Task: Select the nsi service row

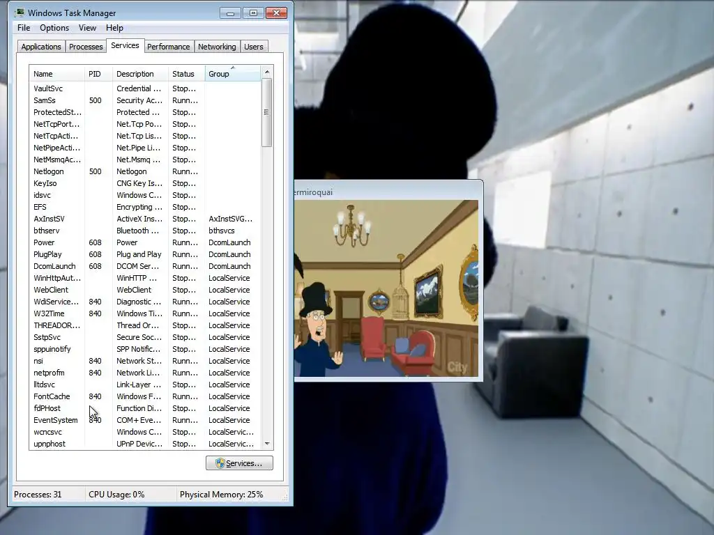Action: [x=145, y=360]
